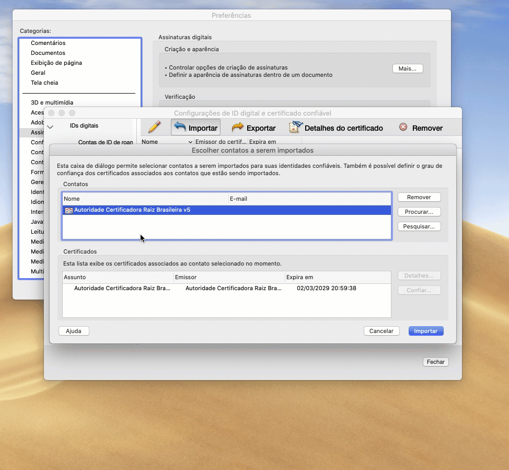Click Ajuda for help
The width and height of the screenshot is (509, 470).
tap(73, 331)
